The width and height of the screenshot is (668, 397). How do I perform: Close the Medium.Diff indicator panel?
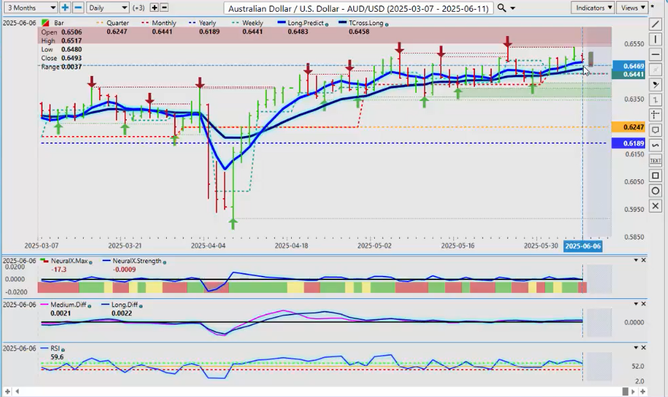pos(644,303)
